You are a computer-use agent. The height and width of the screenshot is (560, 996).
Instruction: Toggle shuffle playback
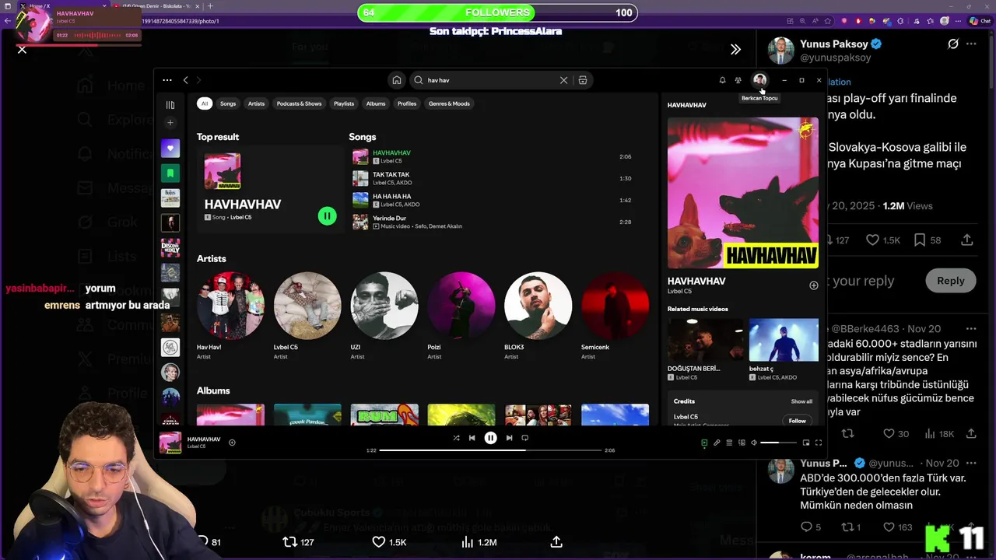click(x=456, y=438)
